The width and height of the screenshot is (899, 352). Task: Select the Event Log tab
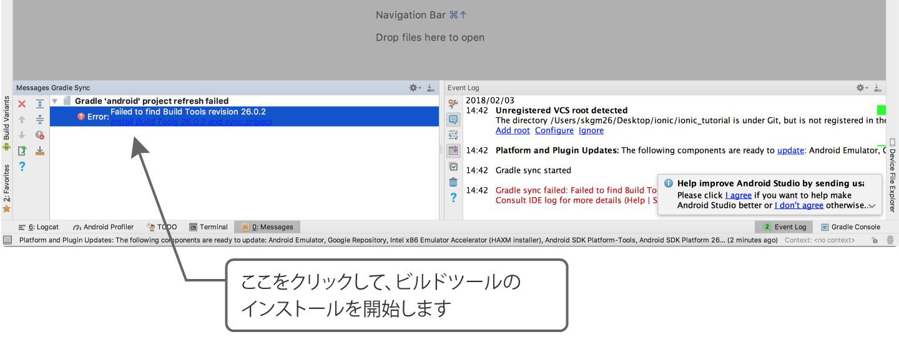pos(784,227)
